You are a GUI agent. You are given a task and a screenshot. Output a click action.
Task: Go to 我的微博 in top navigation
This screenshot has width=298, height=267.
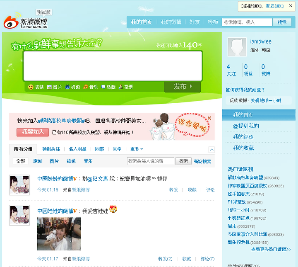pyautogui.click(x=171, y=22)
